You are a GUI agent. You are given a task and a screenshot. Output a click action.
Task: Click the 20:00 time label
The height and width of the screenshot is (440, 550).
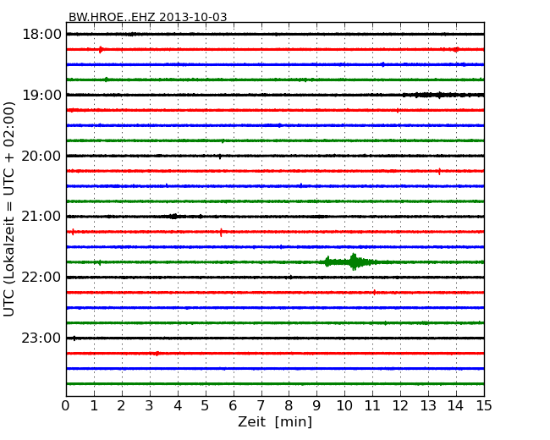click(41, 156)
